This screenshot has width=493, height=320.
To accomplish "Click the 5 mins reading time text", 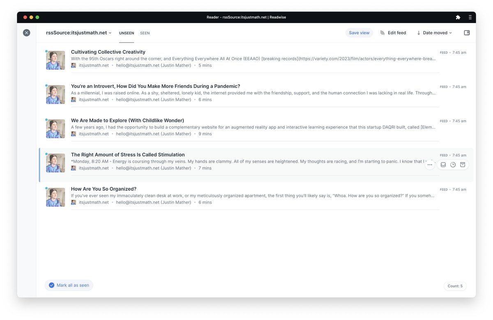I will click(205, 65).
